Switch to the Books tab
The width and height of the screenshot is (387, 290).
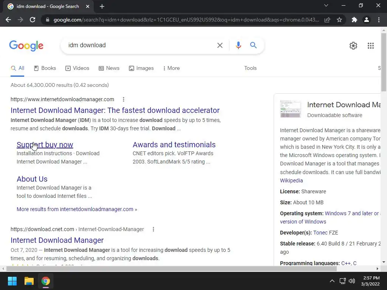tap(45, 68)
